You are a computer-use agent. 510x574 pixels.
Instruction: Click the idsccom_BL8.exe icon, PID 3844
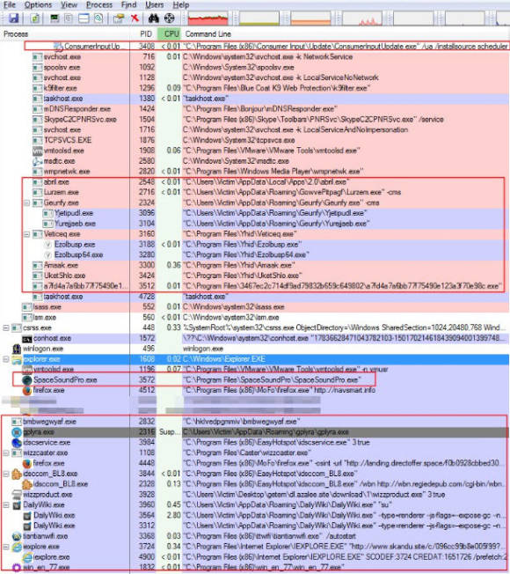tap(17, 474)
